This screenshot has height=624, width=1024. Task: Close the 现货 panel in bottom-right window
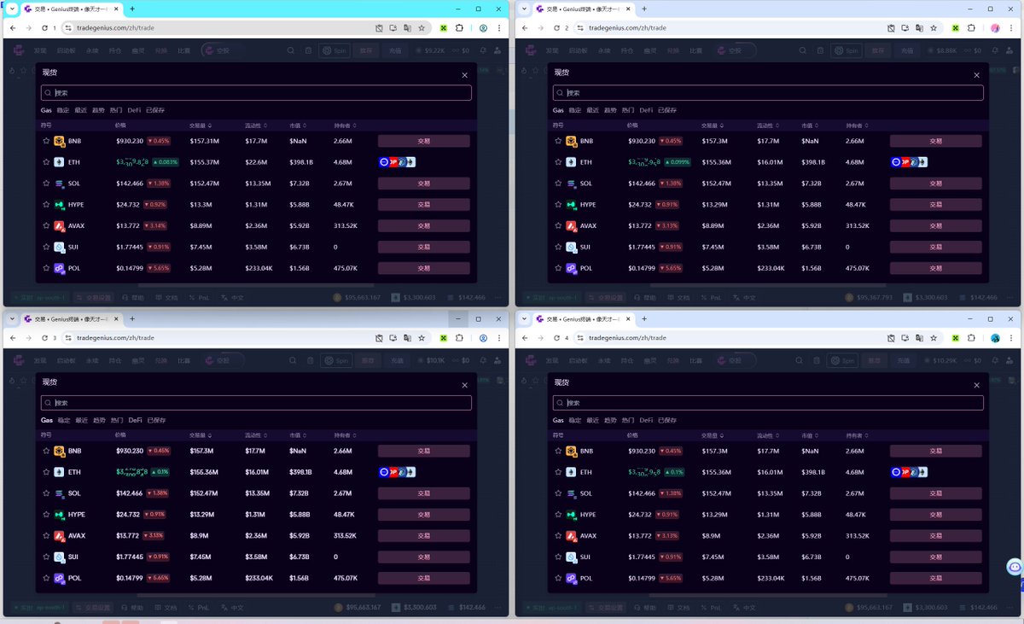coord(976,385)
